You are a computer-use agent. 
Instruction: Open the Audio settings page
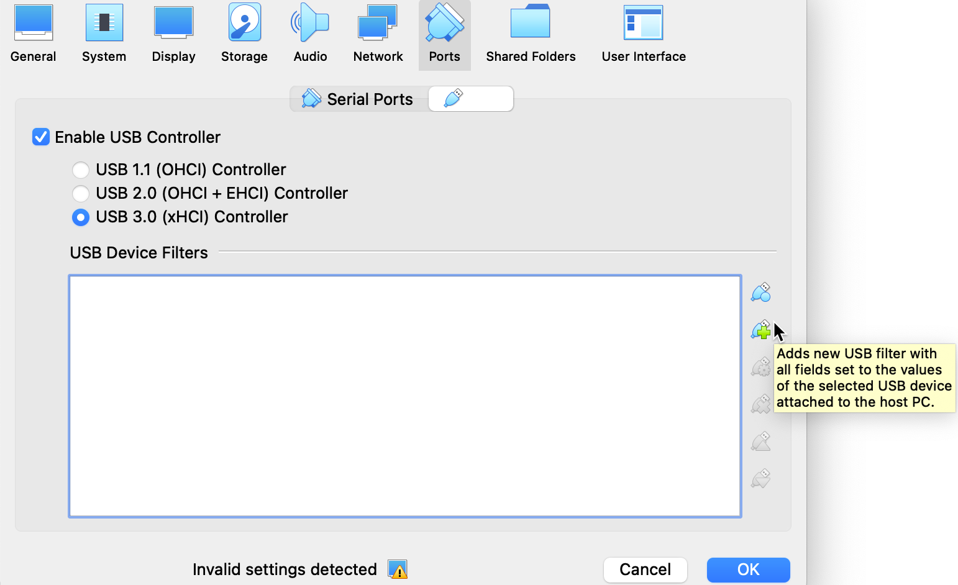coord(310,31)
